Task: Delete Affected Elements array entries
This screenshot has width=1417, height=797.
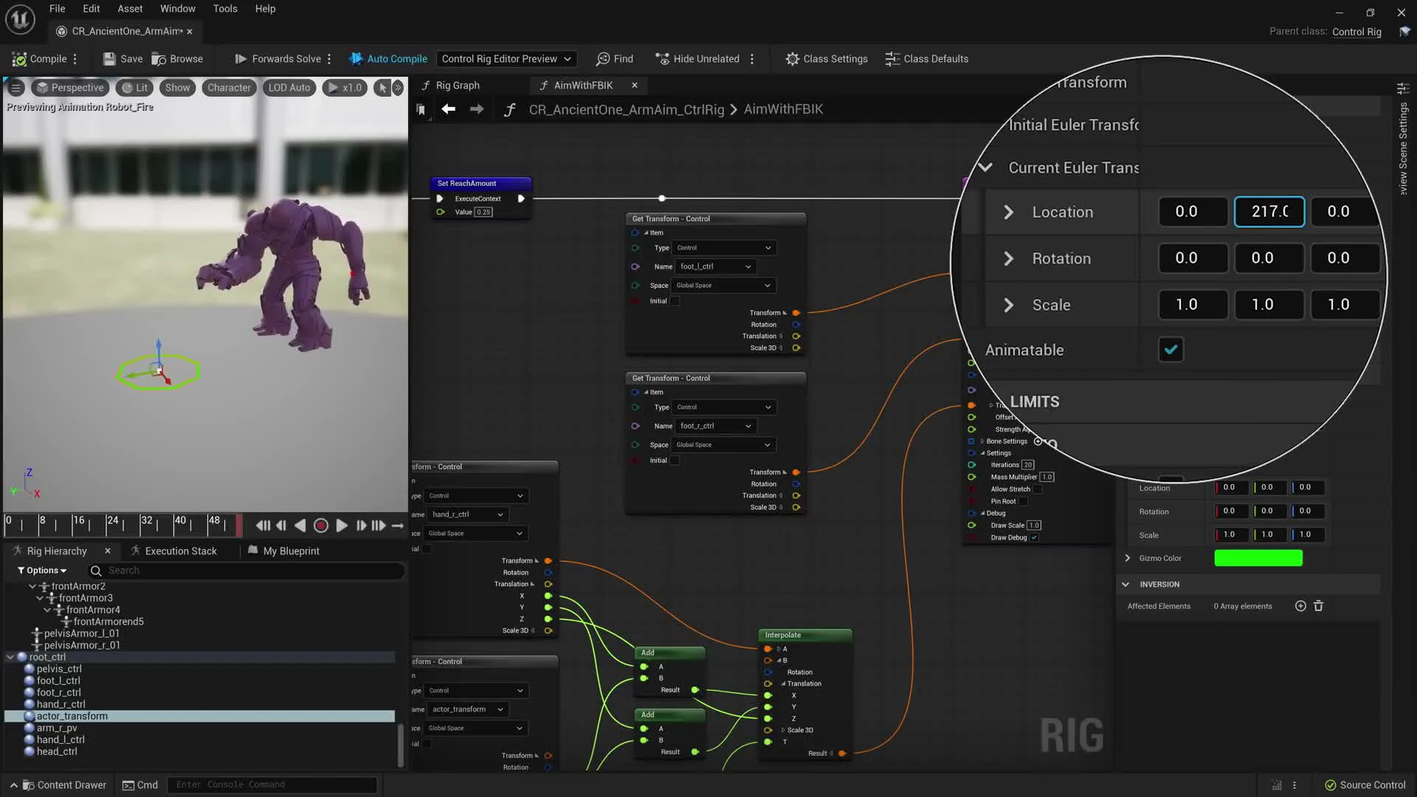Action: coord(1319,606)
